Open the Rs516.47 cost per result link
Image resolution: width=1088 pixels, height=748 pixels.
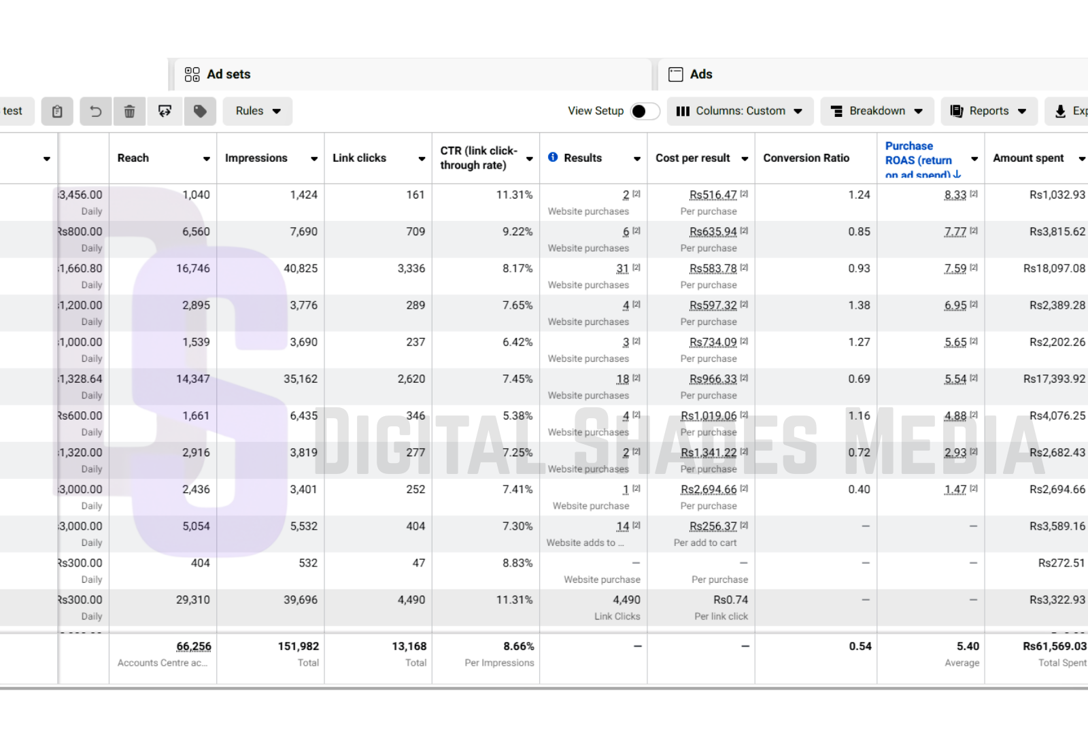(713, 195)
